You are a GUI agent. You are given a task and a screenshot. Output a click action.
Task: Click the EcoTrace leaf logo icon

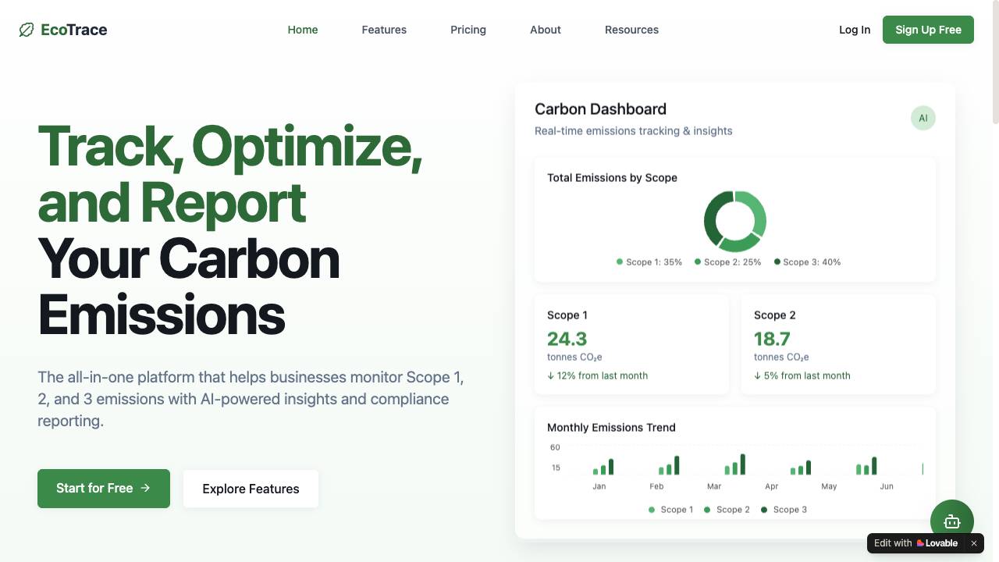(x=27, y=30)
